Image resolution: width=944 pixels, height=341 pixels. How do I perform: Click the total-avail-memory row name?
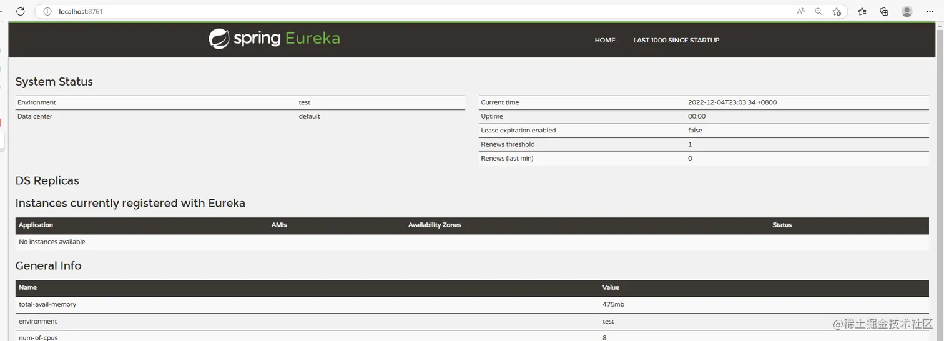47,304
